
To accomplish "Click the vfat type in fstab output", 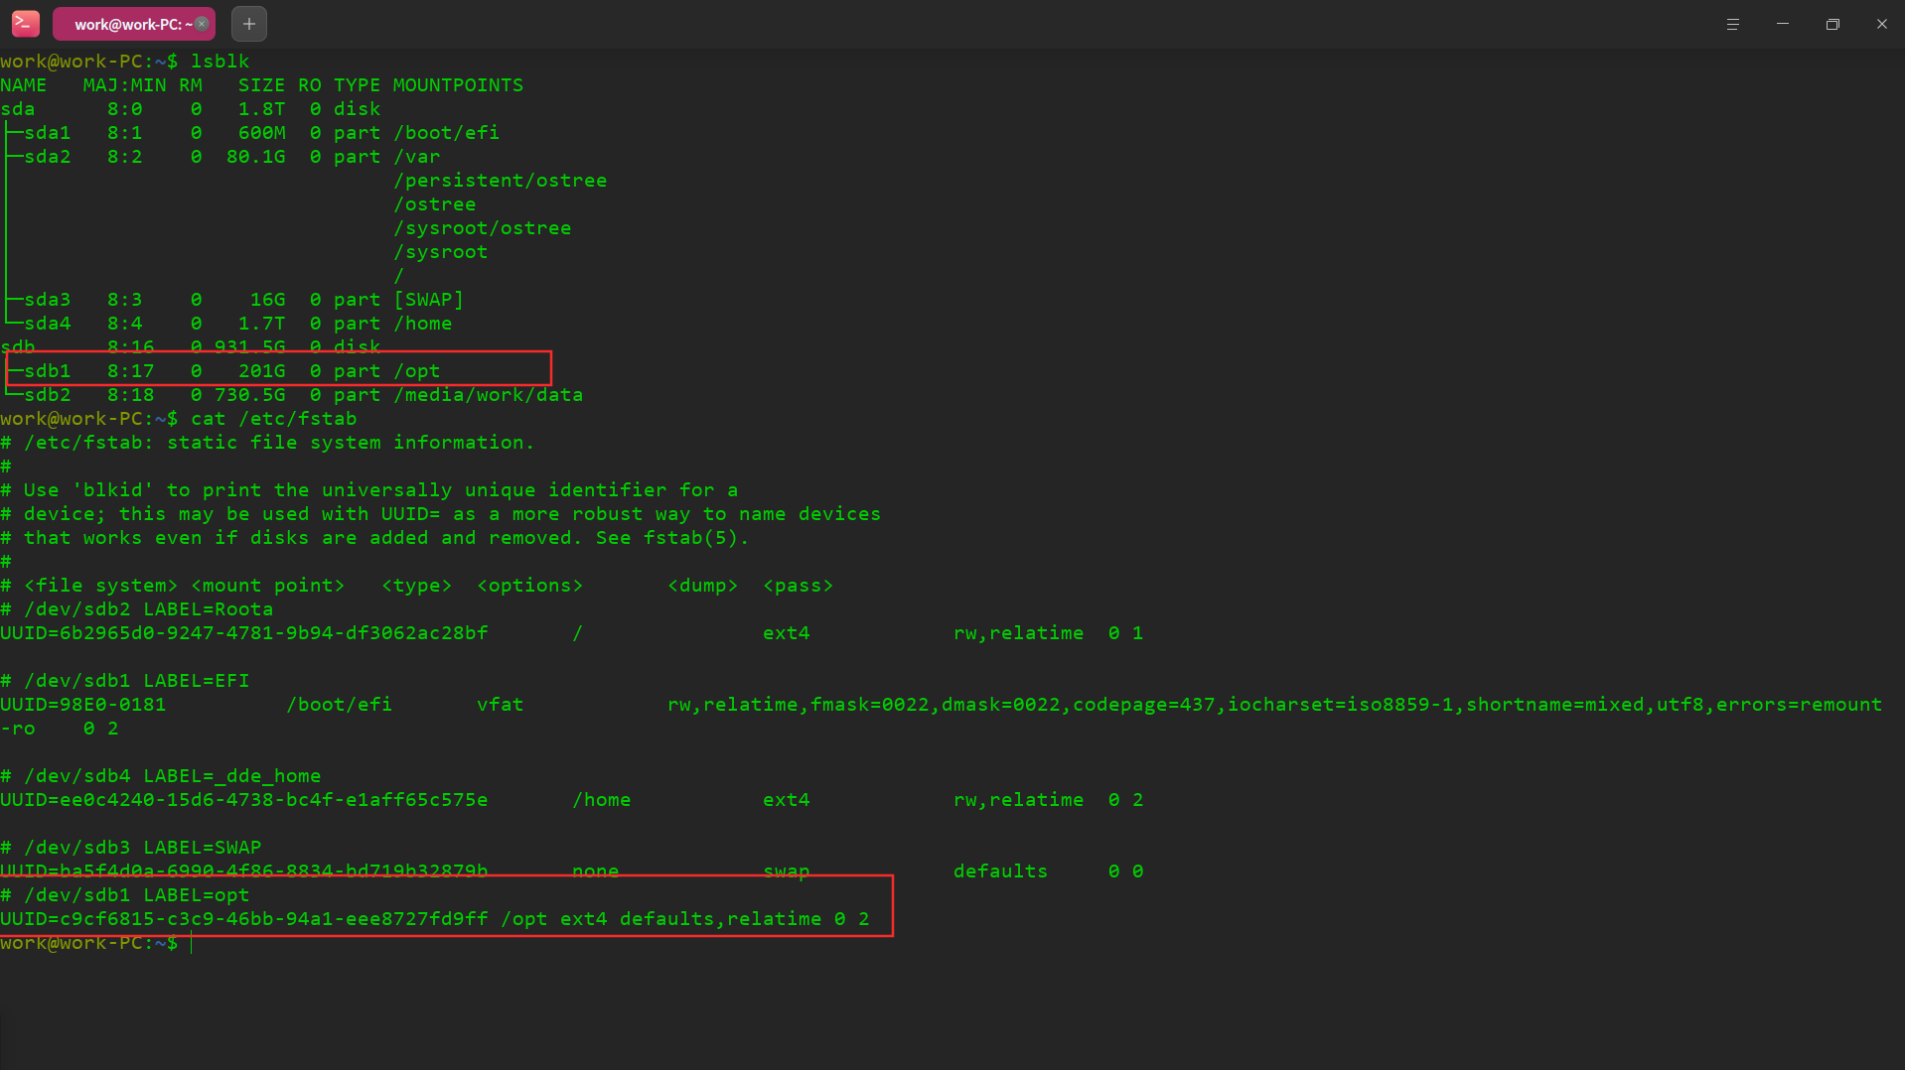I will coord(500,705).
